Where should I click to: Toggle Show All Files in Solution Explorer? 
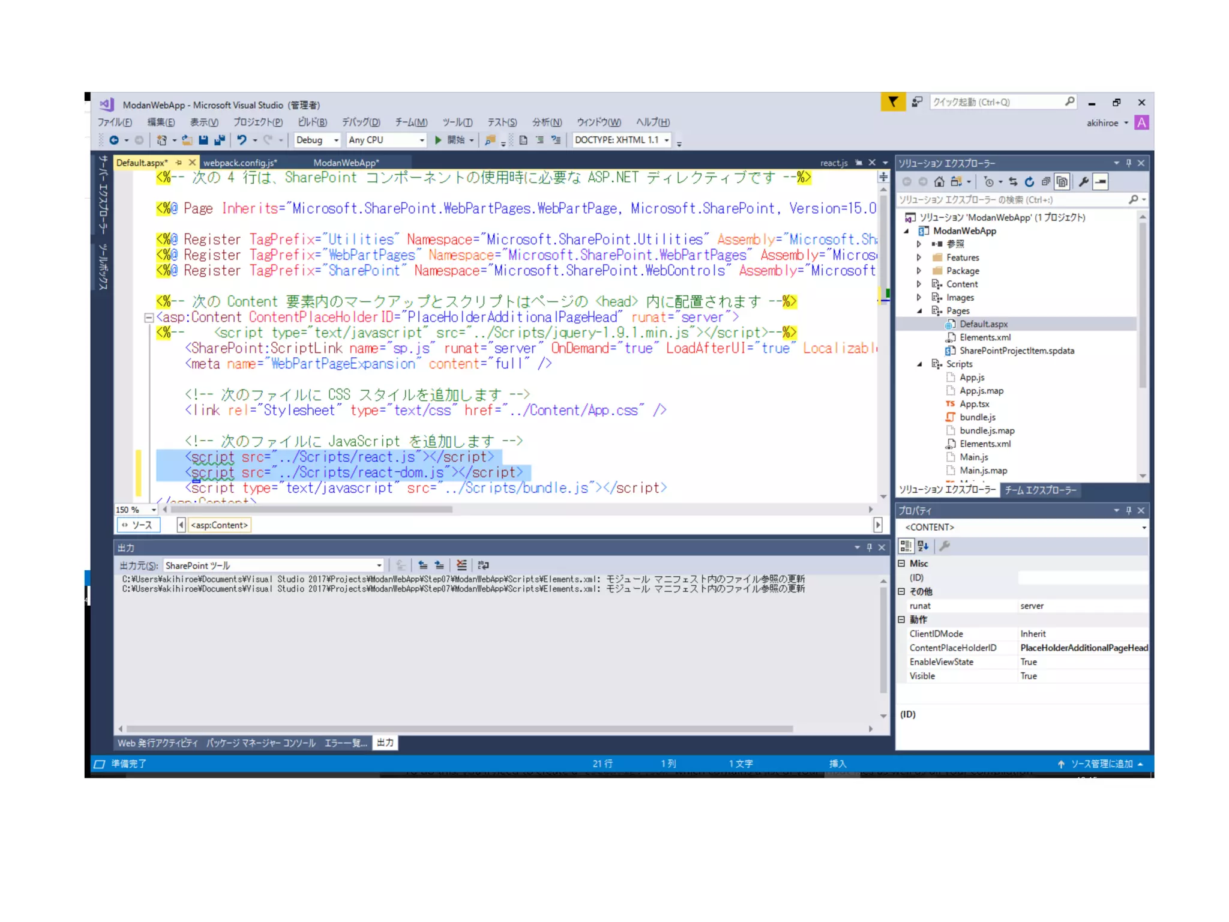pos(1062,182)
